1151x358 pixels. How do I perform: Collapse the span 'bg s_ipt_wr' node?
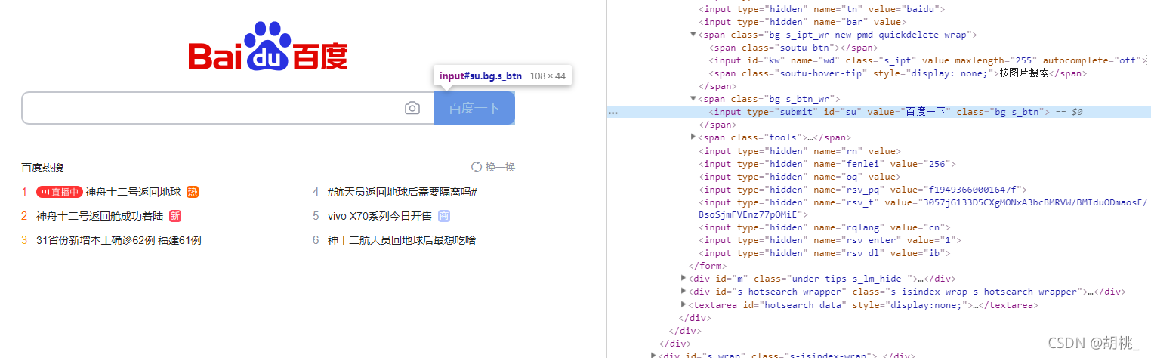693,35
